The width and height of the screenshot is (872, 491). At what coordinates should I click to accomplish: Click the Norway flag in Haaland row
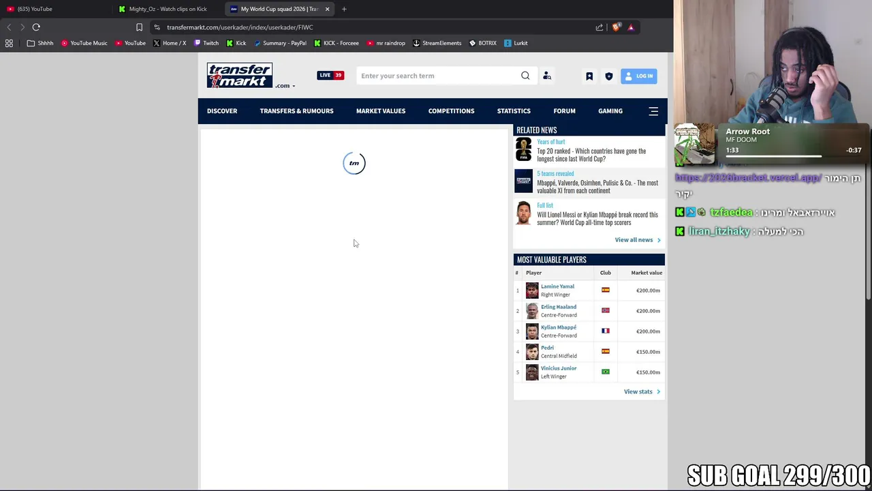point(606,310)
